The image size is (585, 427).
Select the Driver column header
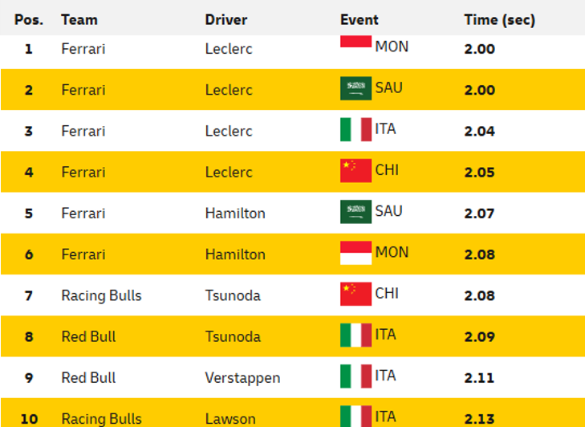pyautogui.click(x=226, y=20)
